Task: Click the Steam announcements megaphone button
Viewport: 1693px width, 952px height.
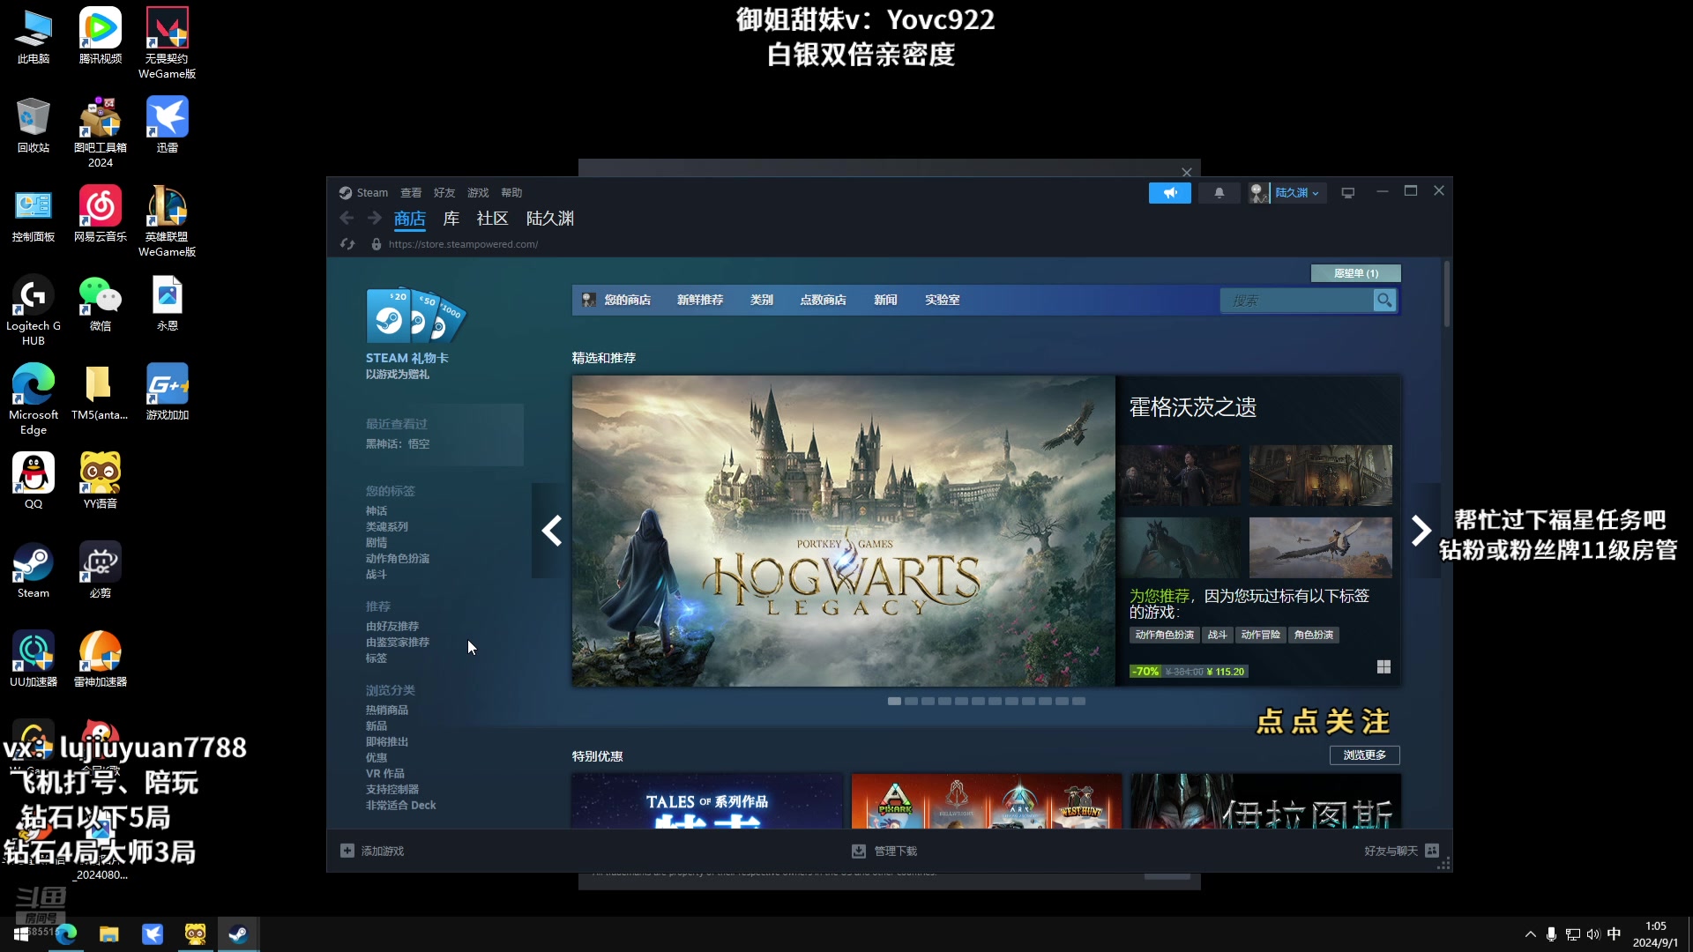Action: tap(1169, 193)
